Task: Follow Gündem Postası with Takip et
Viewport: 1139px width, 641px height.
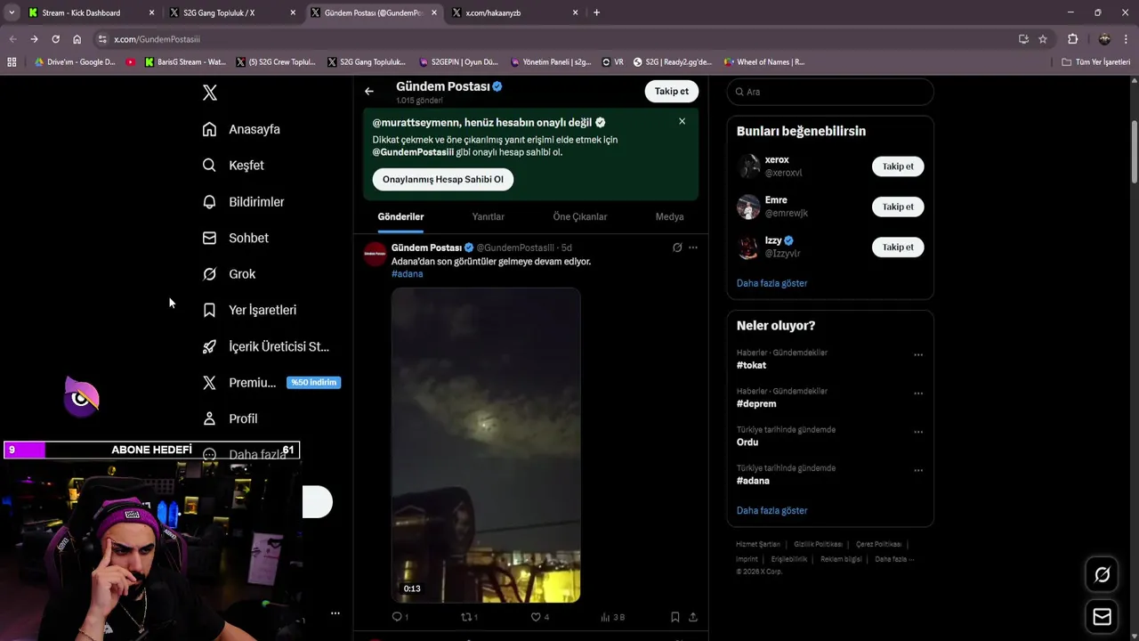Action: pos(672,92)
